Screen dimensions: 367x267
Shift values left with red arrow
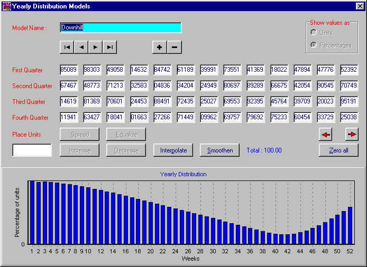pos(325,135)
